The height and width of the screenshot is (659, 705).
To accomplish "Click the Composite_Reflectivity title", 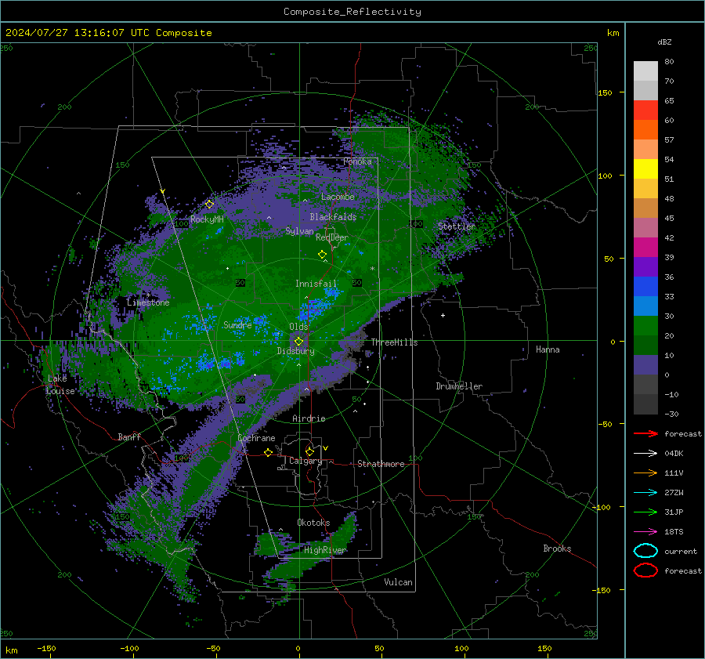I will coord(352,12).
